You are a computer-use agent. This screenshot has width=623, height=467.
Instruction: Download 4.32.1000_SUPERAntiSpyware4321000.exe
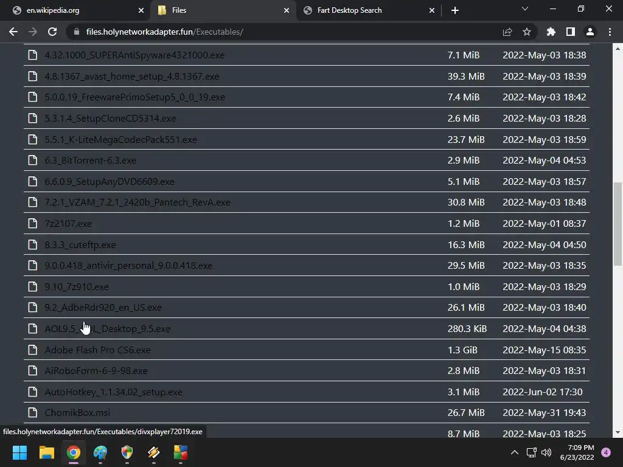point(134,55)
